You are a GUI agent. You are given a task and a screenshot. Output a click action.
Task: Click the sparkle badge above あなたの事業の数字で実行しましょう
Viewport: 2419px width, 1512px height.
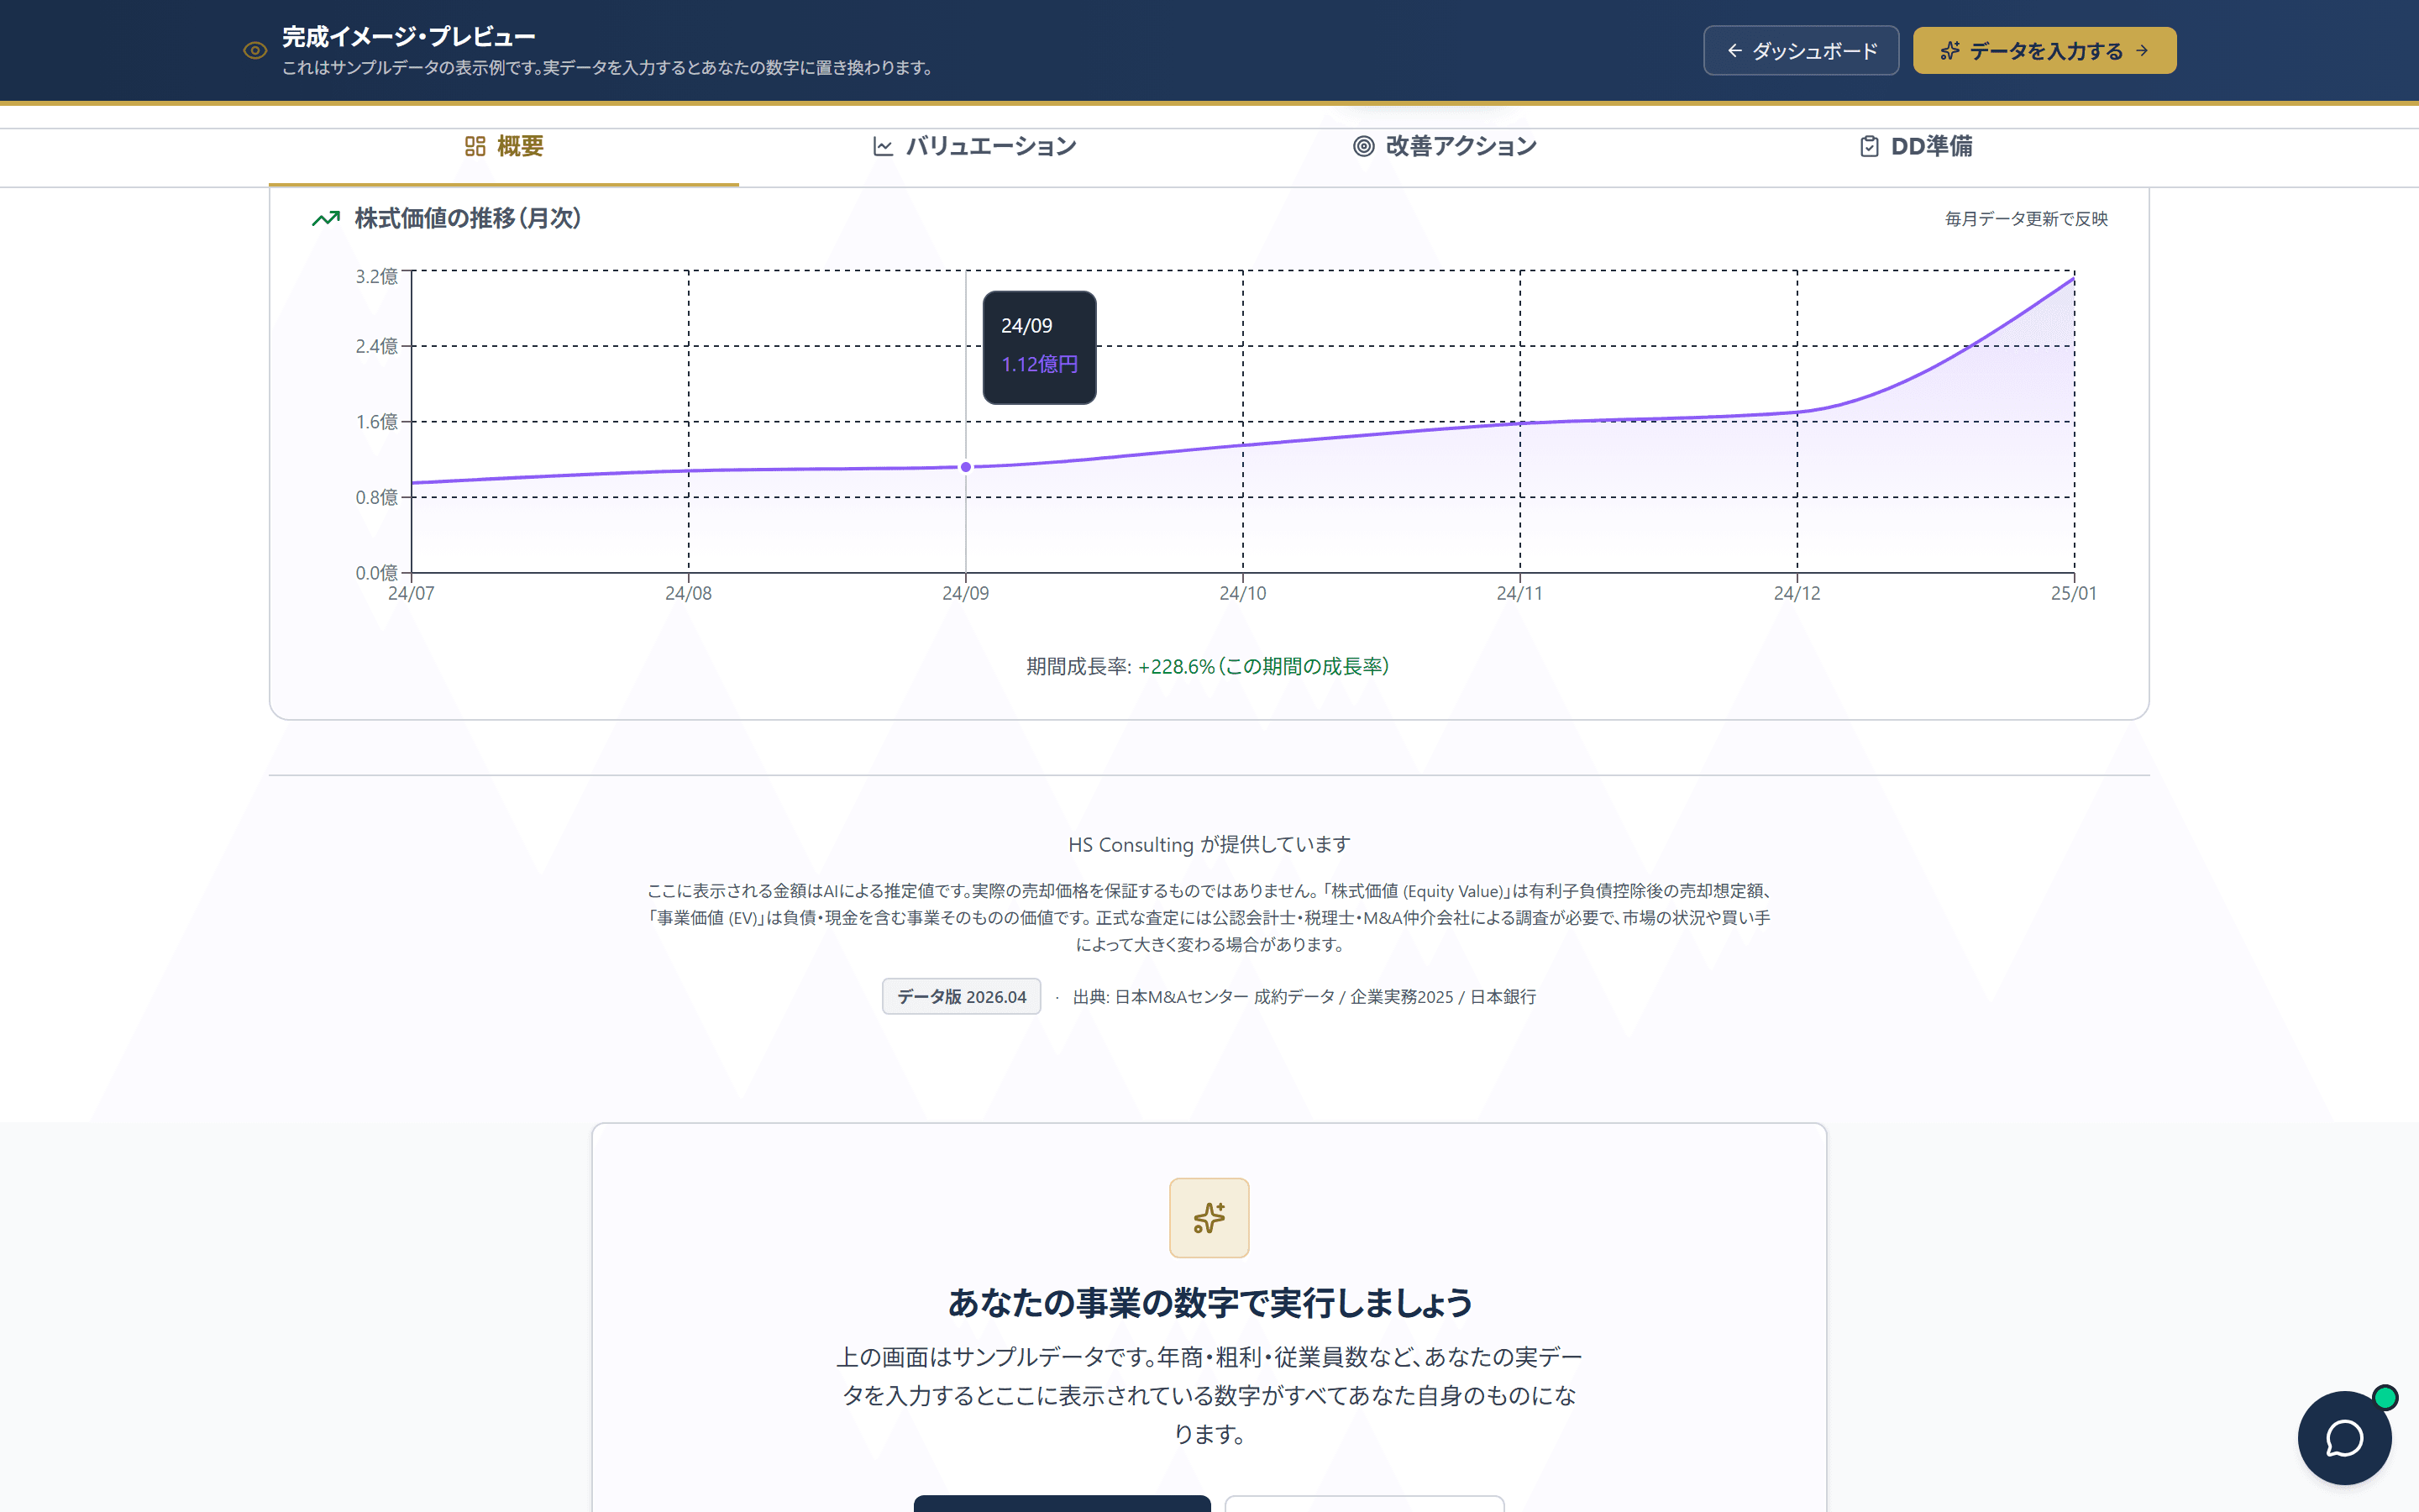[x=1209, y=1217]
